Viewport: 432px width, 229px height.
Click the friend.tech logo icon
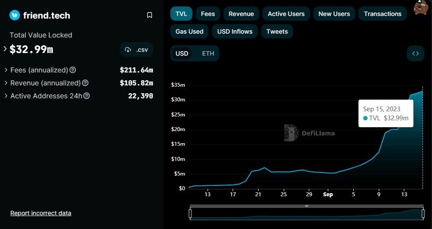coord(15,15)
